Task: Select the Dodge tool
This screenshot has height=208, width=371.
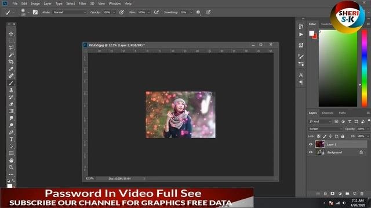Action: (11, 125)
